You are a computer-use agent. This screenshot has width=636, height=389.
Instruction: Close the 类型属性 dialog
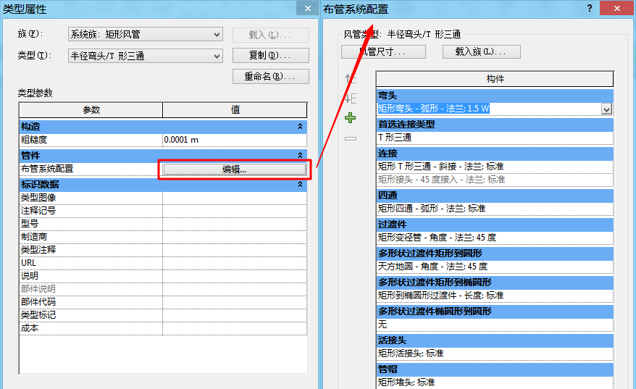pos(308,9)
